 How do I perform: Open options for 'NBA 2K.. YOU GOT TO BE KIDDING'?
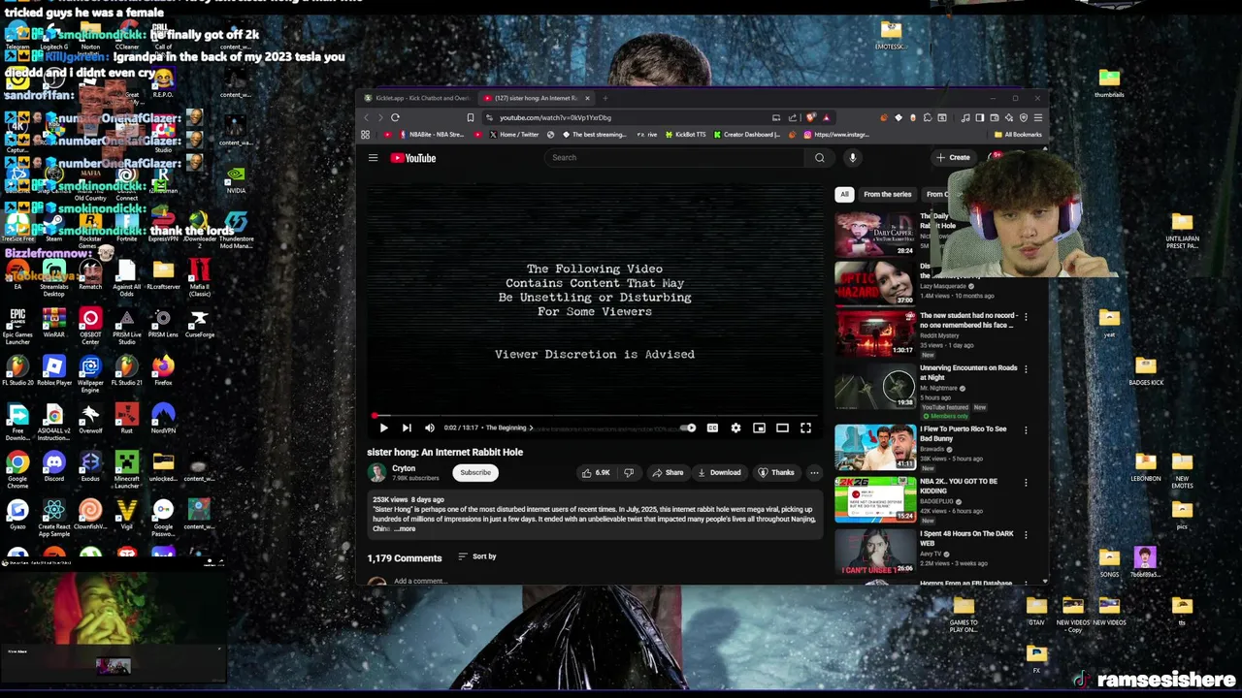click(x=1026, y=482)
